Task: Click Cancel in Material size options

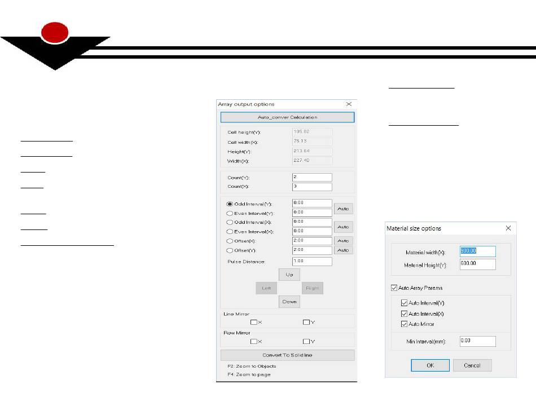Action: pyautogui.click(x=472, y=365)
